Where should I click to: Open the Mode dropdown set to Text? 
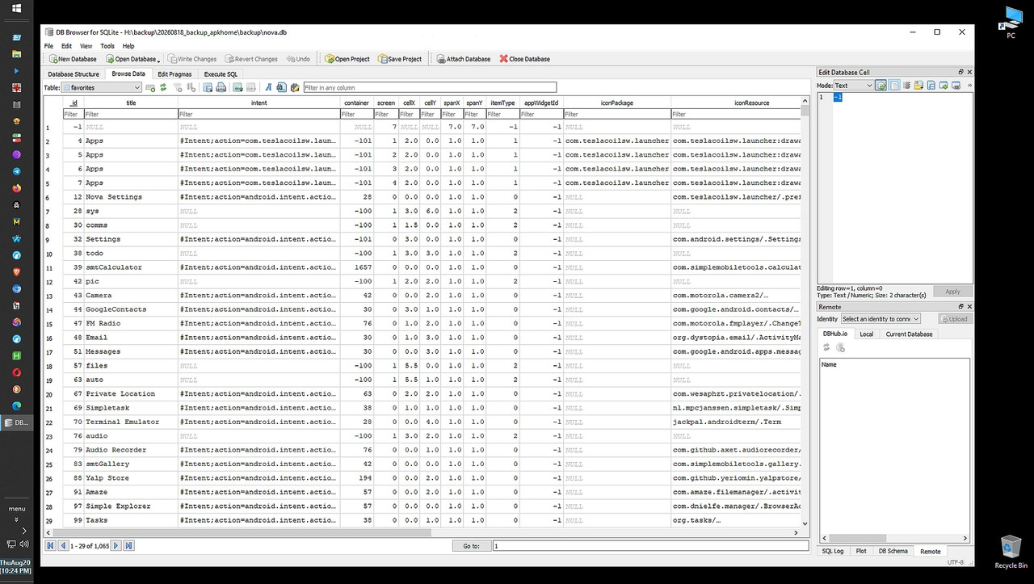click(854, 85)
